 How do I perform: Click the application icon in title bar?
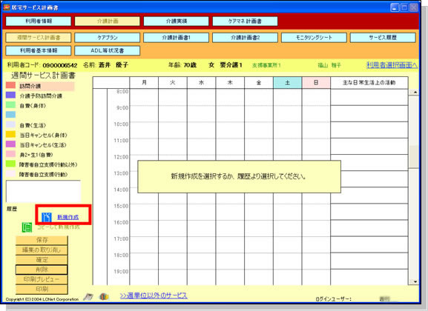tap(6, 7)
